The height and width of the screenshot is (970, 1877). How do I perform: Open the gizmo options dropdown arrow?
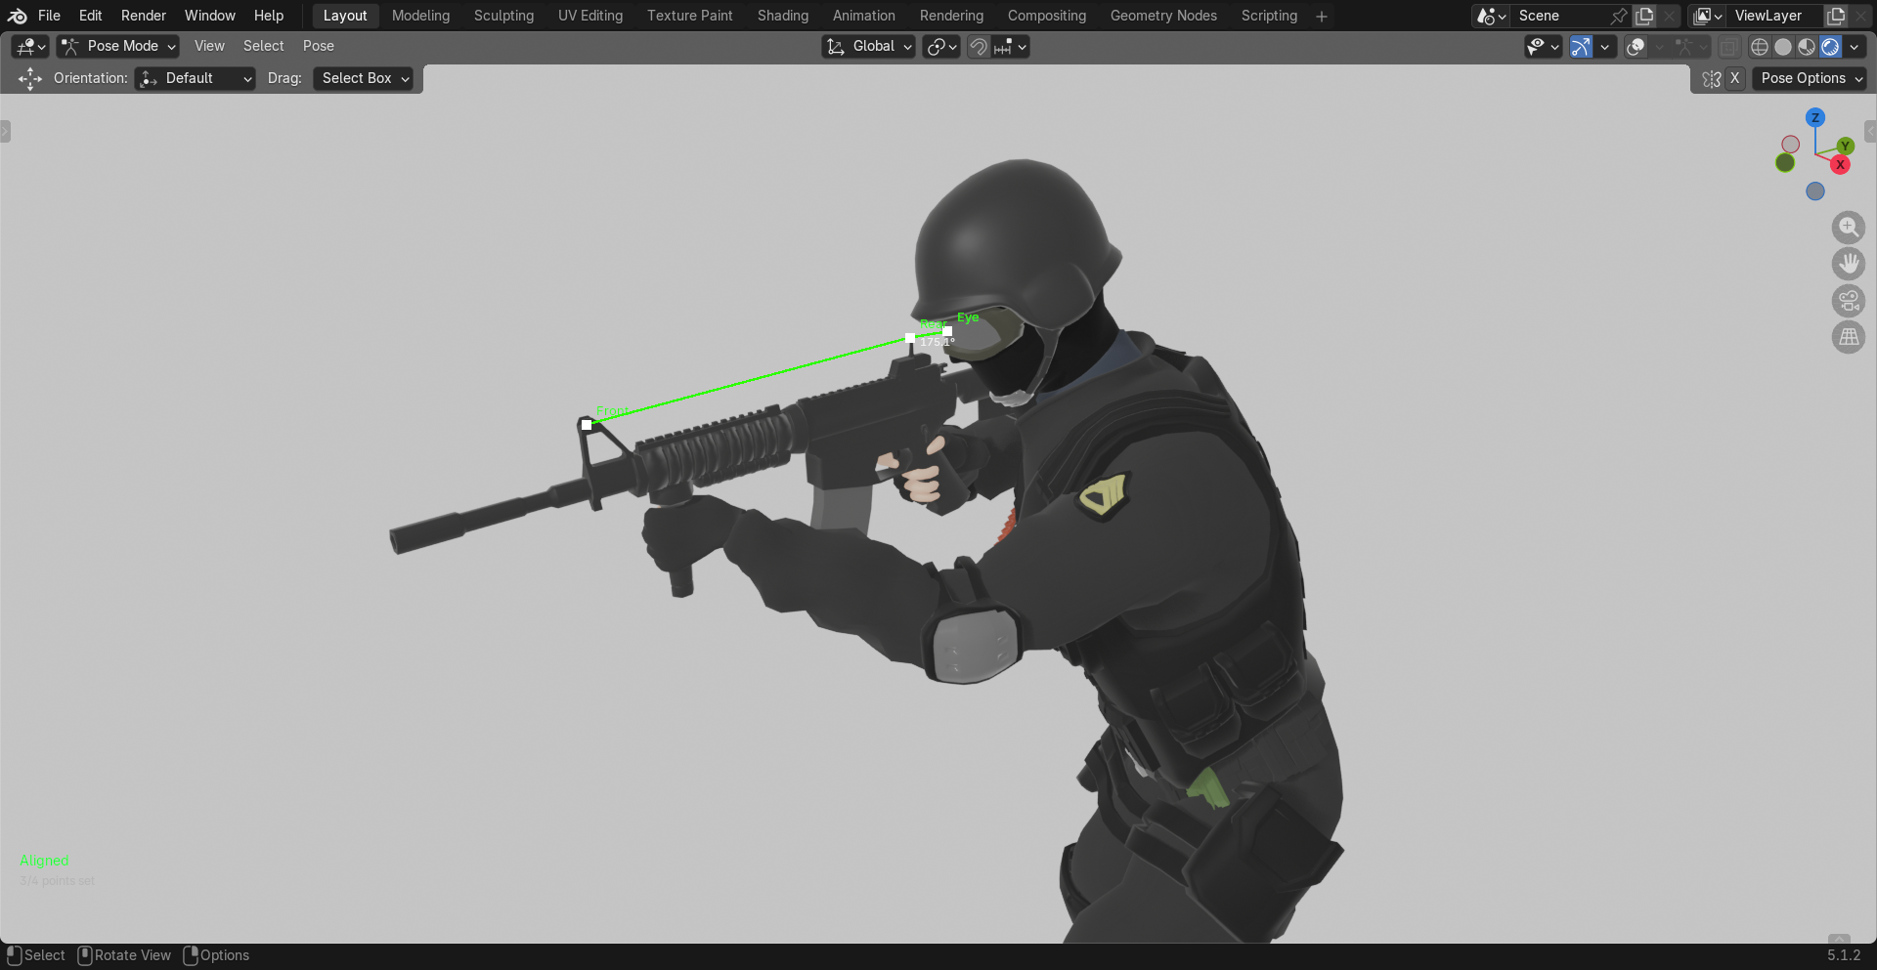click(1604, 46)
